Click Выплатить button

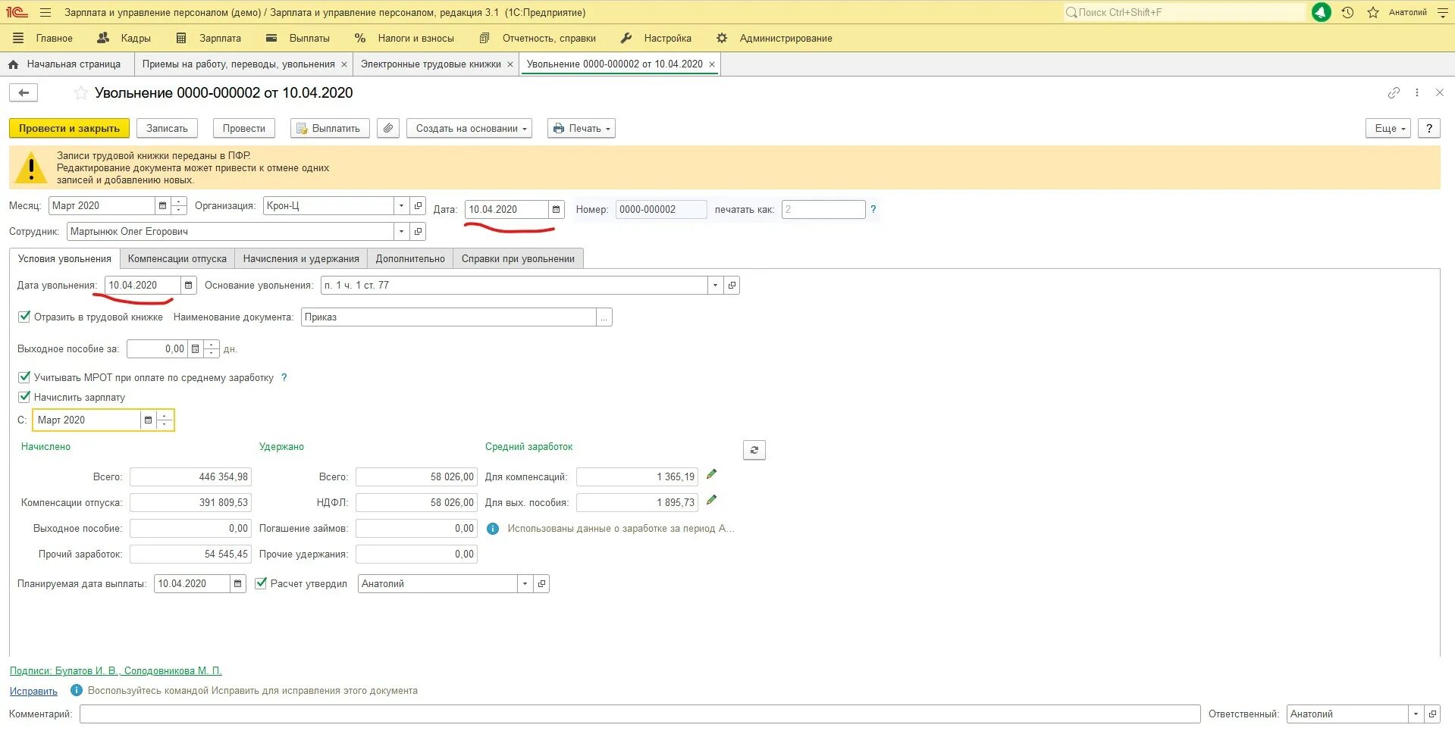pyautogui.click(x=330, y=128)
